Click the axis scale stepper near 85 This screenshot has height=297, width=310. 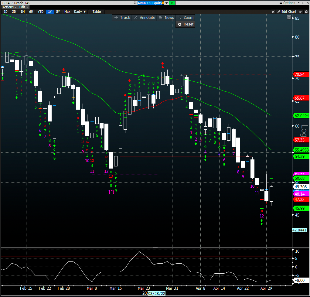(x=289, y=18)
